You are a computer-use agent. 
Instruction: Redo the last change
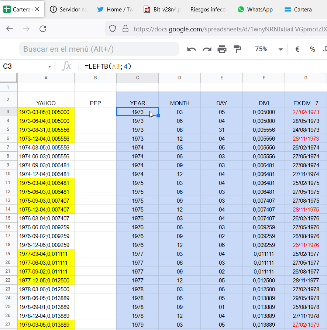point(206,49)
